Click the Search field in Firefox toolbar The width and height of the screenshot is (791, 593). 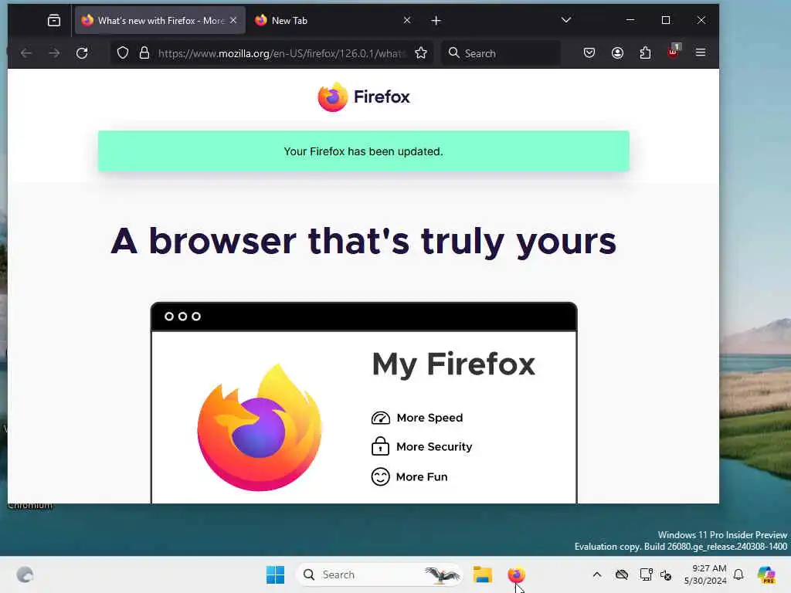(501, 53)
